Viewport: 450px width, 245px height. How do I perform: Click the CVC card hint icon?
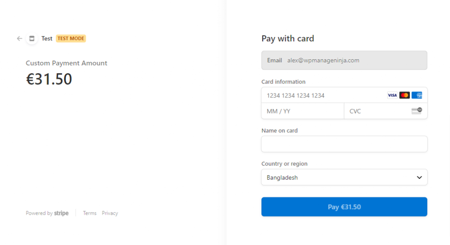click(x=416, y=111)
